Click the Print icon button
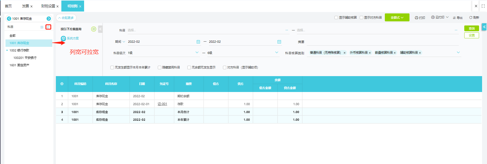The height and width of the screenshot is (164, 487). pos(420,18)
